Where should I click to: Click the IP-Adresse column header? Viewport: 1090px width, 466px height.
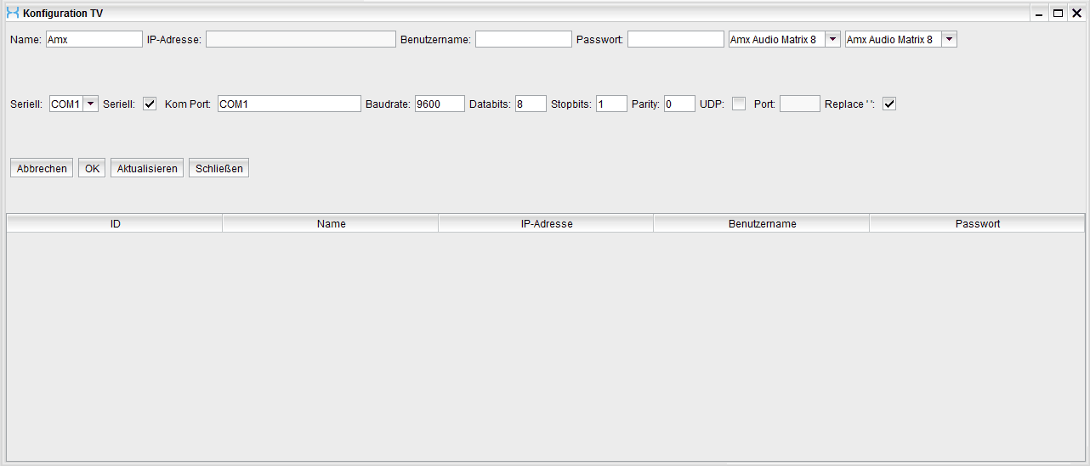click(x=546, y=223)
